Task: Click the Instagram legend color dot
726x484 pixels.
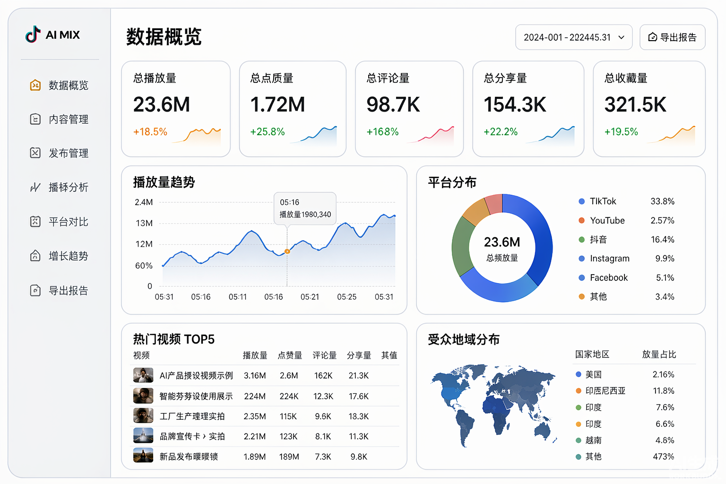Action: click(x=582, y=259)
